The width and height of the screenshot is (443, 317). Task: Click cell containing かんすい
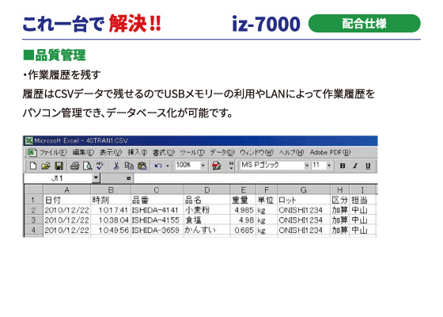point(206,230)
